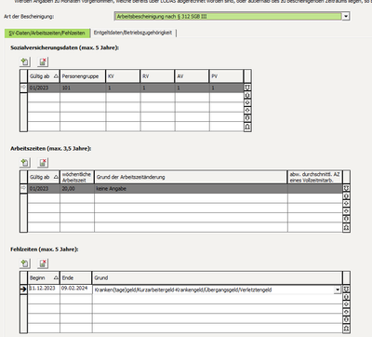
Task: Delete the selected row in Sozialversicherungsdaten
Action: pos(43,62)
